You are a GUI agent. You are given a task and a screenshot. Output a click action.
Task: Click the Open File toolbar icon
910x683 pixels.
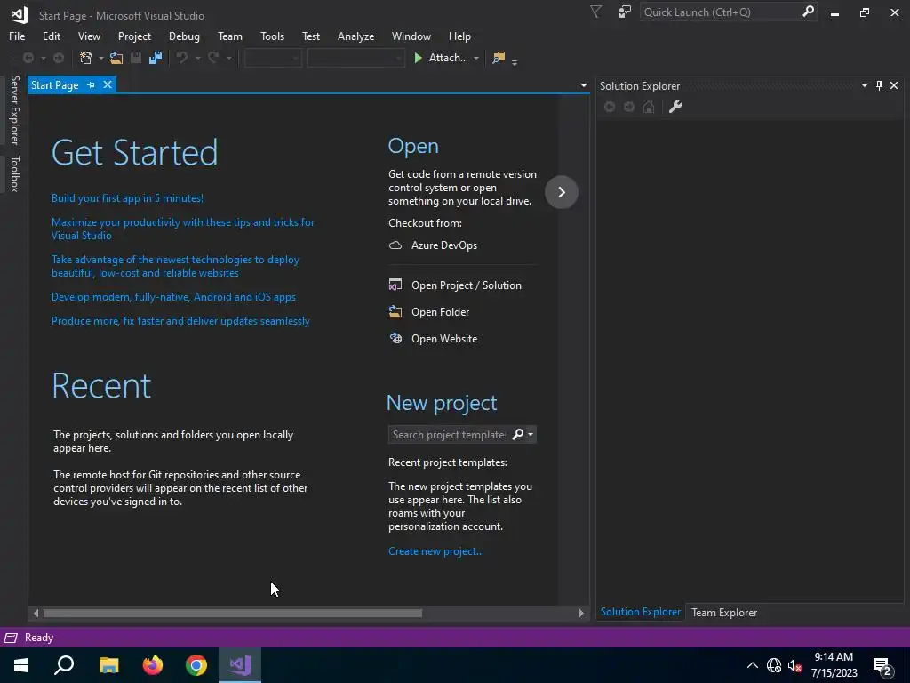[x=116, y=58]
